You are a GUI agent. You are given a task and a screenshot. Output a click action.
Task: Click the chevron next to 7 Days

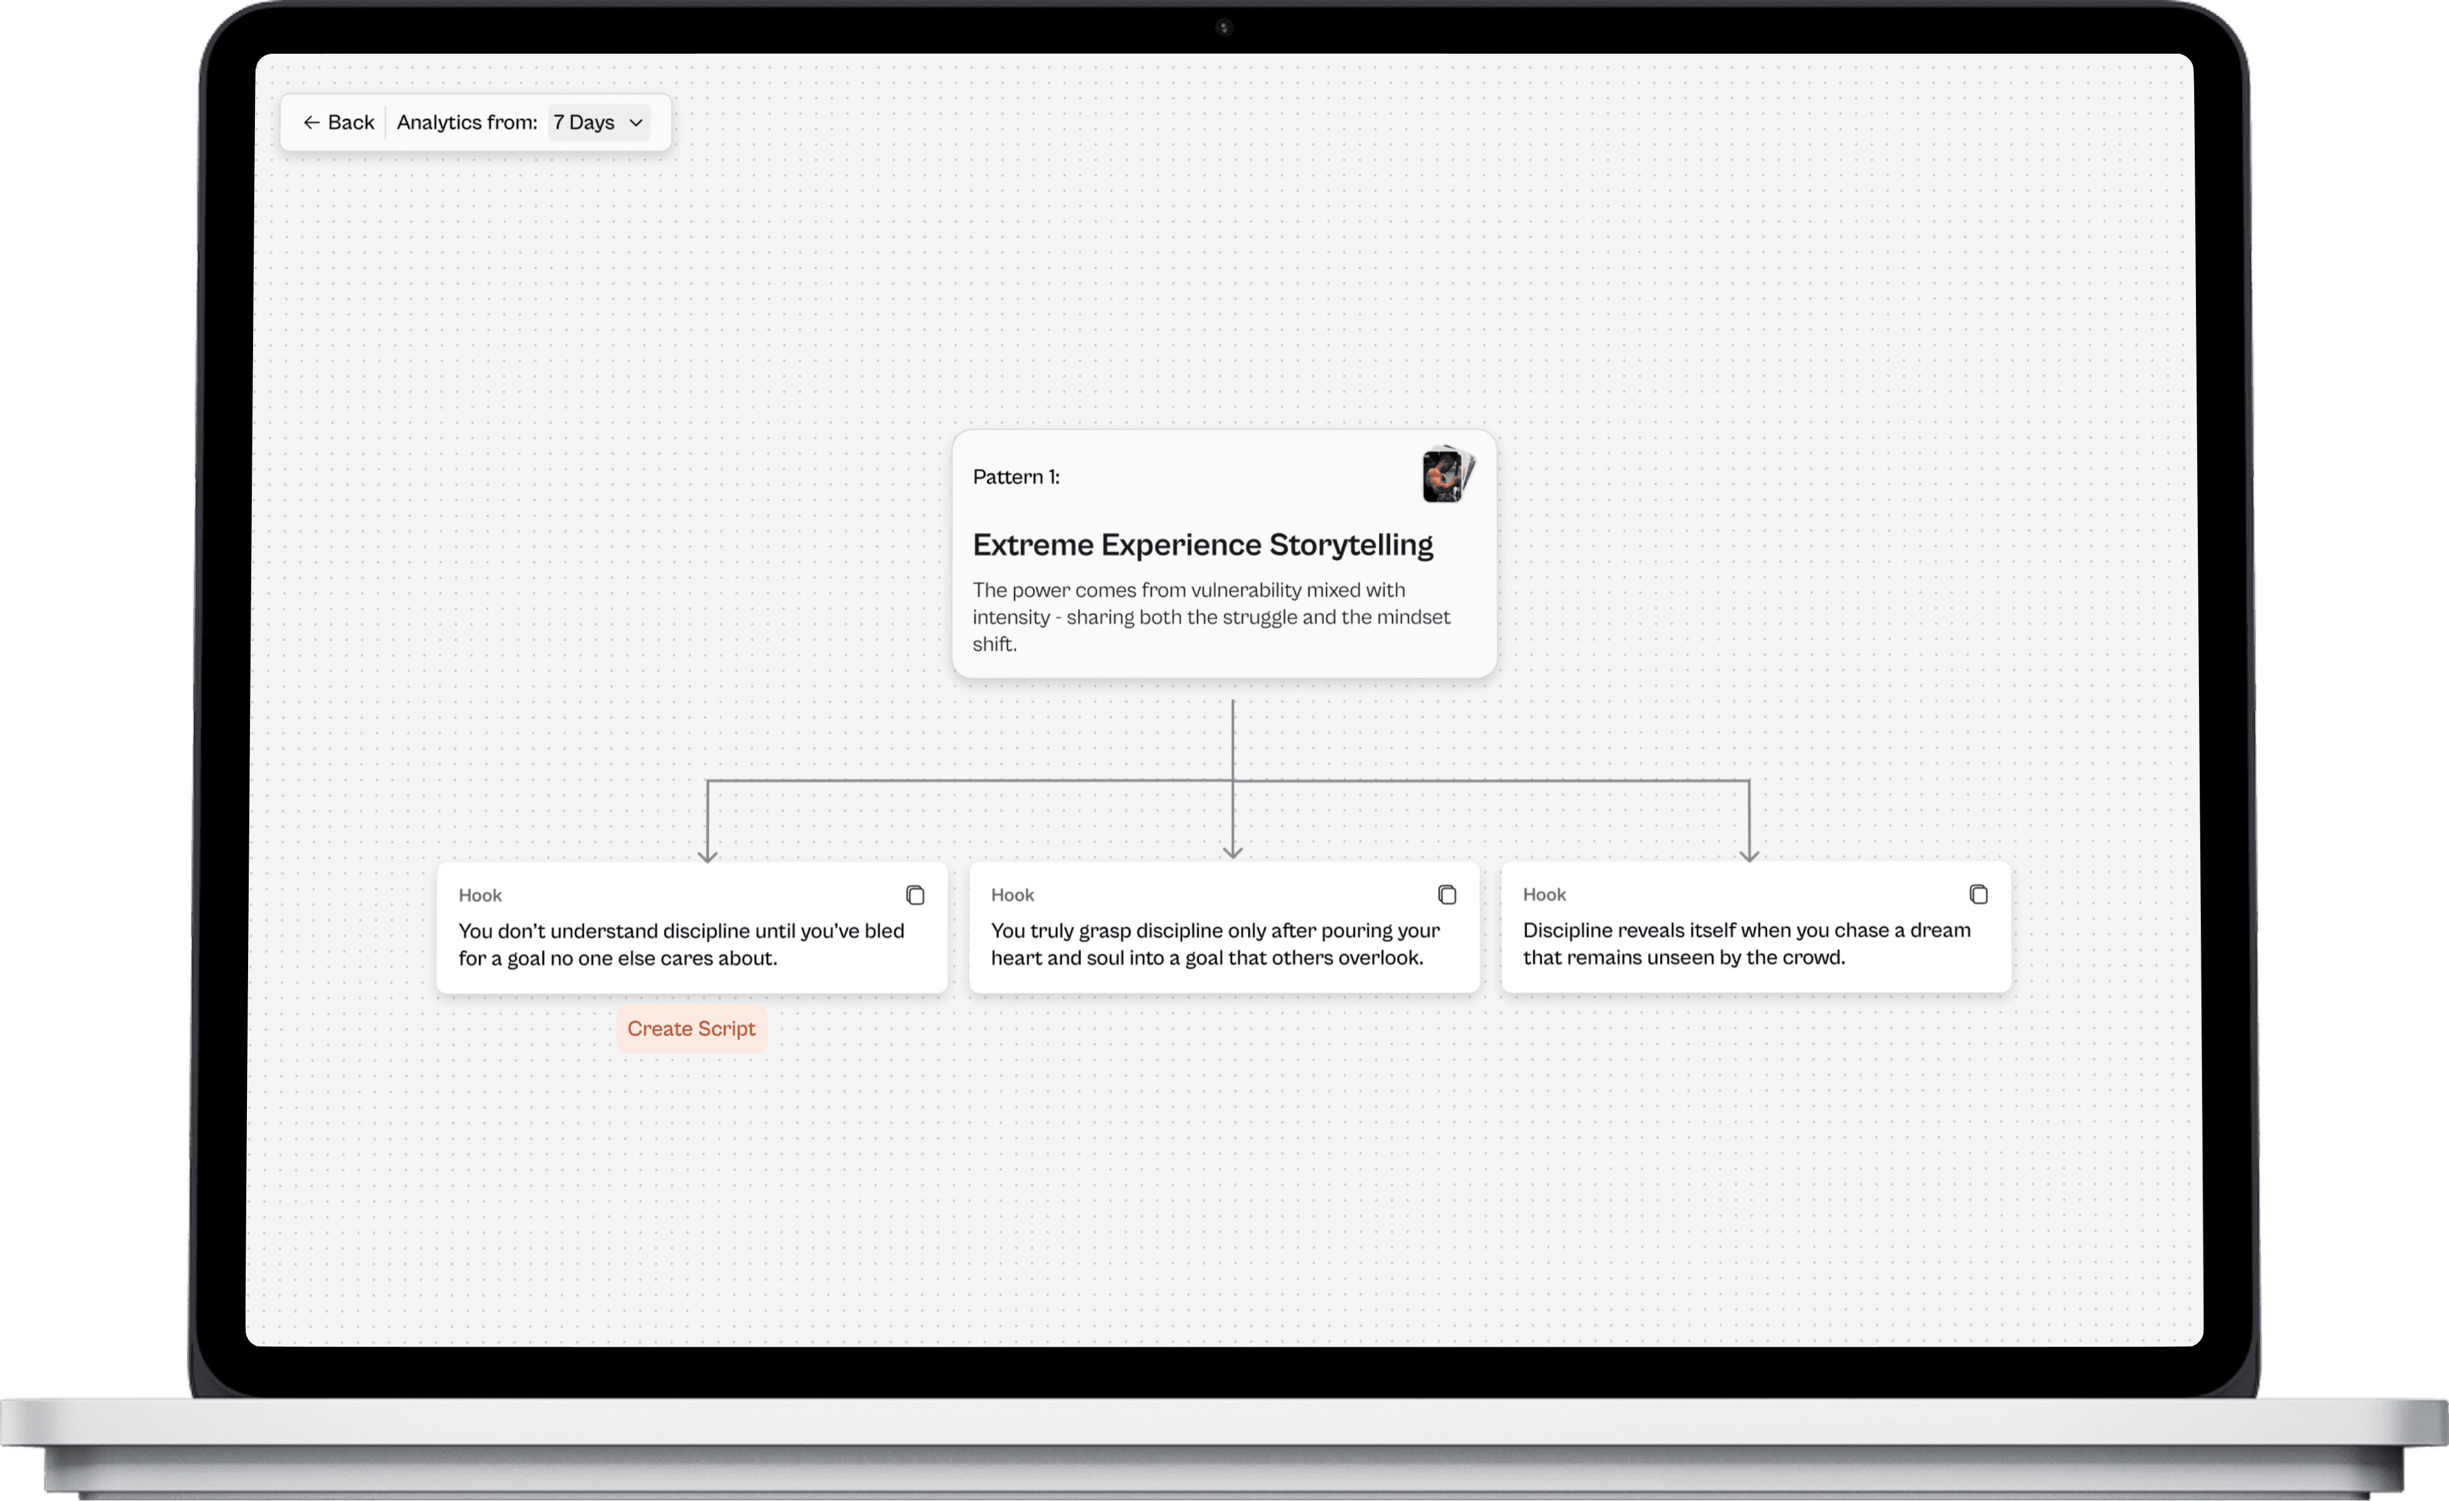click(636, 123)
